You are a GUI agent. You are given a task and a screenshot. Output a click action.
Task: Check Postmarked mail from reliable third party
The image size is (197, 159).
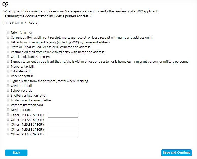pos(8,52)
